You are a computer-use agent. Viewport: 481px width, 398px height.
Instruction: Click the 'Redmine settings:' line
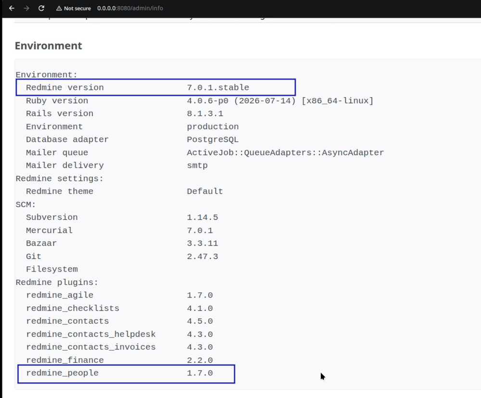coord(60,179)
